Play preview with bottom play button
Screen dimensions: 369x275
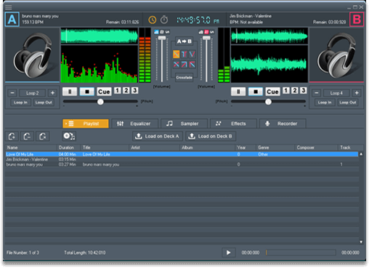229,252
